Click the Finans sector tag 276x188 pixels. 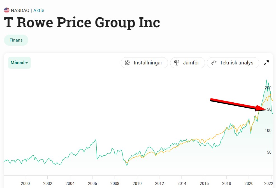coord(16,40)
